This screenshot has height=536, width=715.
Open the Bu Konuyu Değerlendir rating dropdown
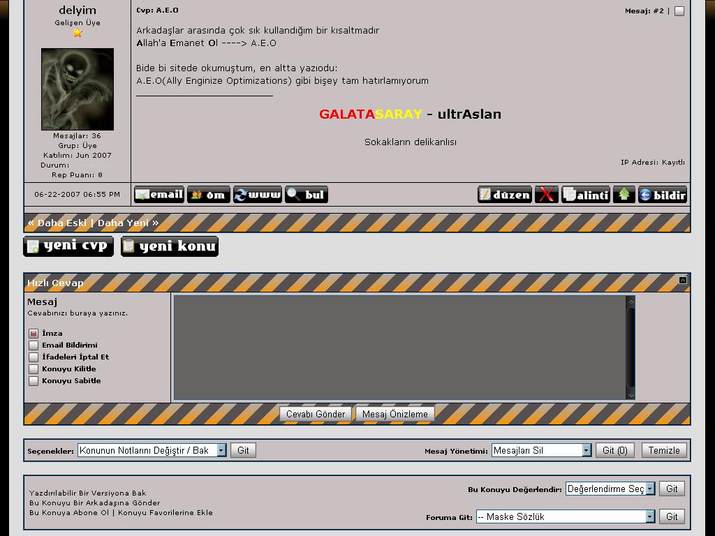coord(610,489)
